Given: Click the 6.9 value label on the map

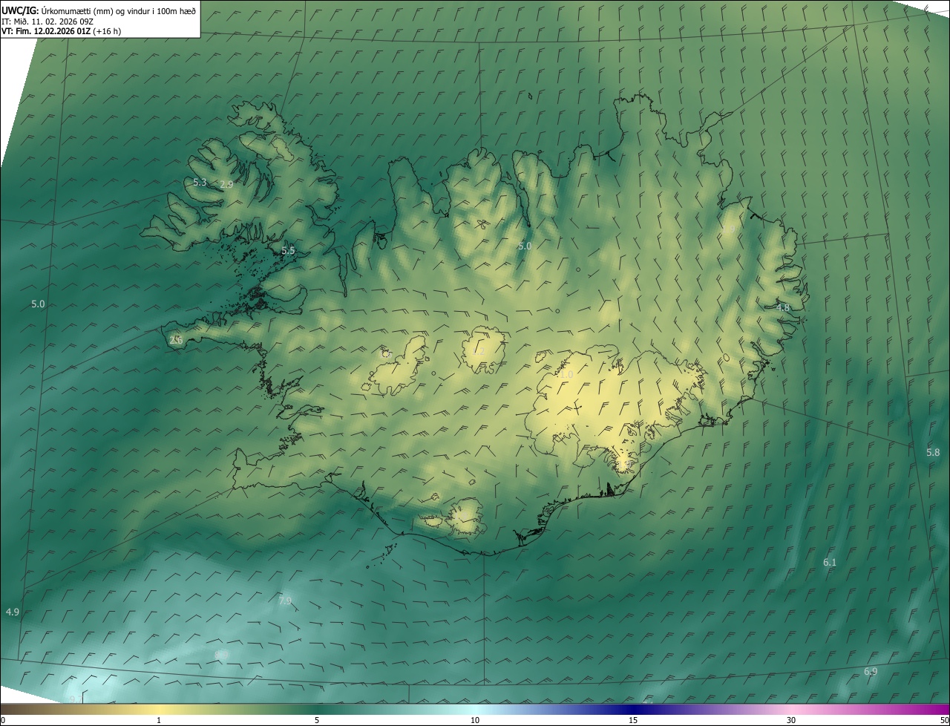Looking at the screenshot, I should click(871, 672).
